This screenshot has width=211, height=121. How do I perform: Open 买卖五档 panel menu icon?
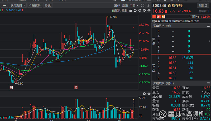[x=208, y=26]
